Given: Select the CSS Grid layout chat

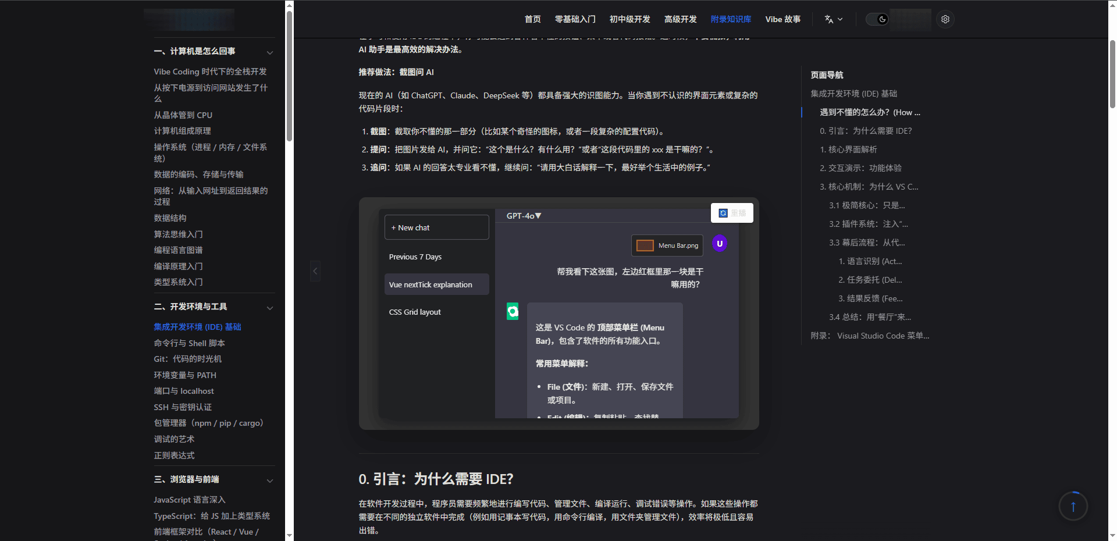Looking at the screenshot, I should tap(436, 312).
